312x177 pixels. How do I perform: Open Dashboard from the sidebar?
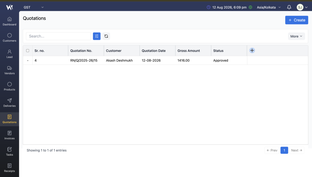click(x=9, y=22)
